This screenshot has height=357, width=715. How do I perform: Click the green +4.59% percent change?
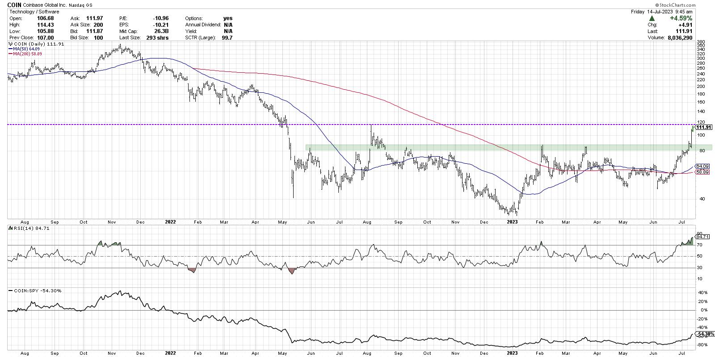[681, 18]
